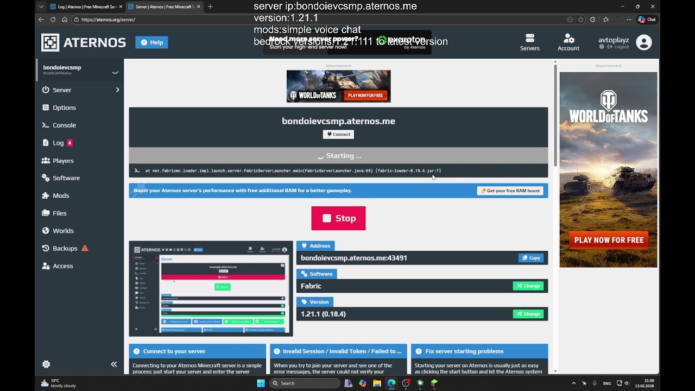Image resolution: width=695 pixels, height=391 pixels.
Task: Click the Connect button under server address
Action: pos(338,134)
